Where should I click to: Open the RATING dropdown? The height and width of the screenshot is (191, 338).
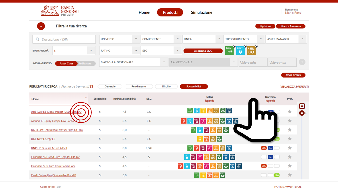coord(119,51)
